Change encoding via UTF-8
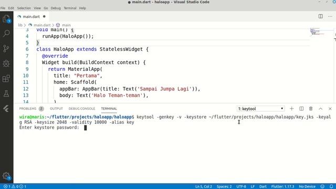This screenshot has height=189, width=336. coord(241,186)
